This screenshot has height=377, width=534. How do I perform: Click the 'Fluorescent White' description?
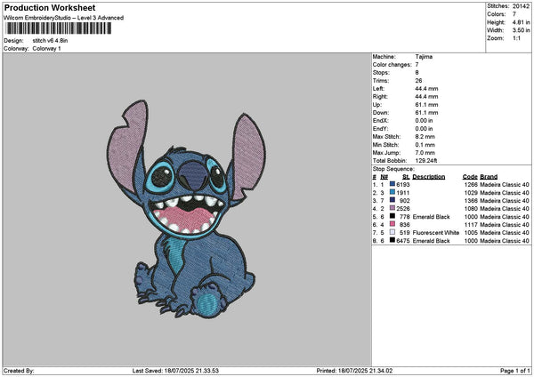436,233
